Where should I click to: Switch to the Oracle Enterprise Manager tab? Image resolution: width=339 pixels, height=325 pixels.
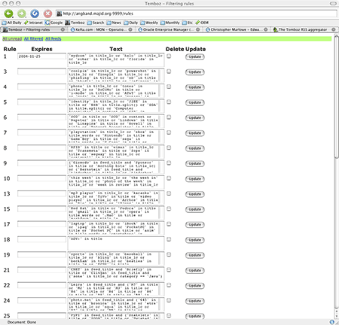click(x=167, y=29)
